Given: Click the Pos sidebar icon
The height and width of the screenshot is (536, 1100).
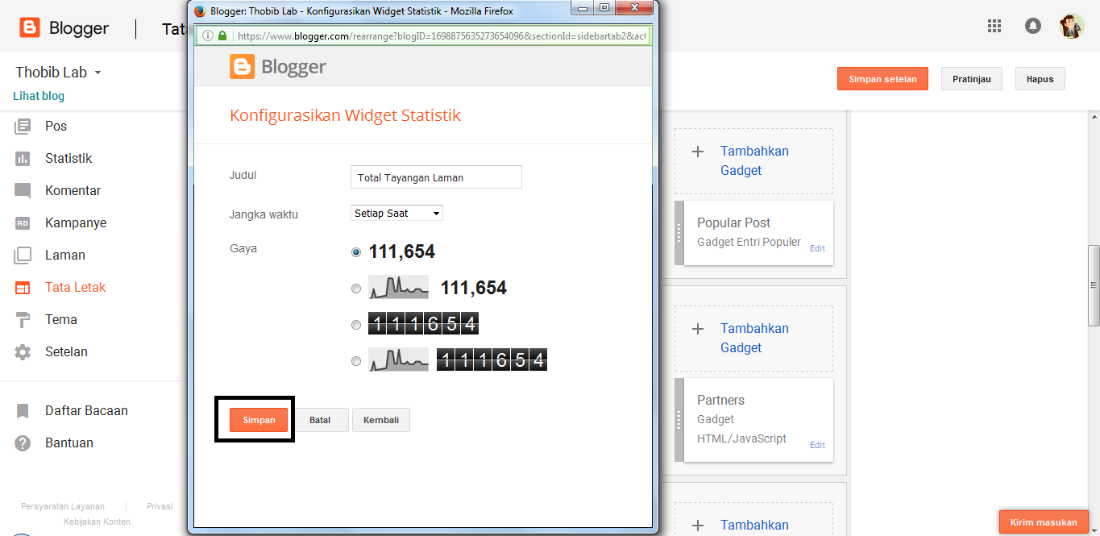Looking at the screenshot, I should [23, 126].
